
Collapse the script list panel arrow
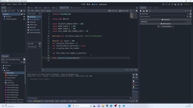click(43, 70)
